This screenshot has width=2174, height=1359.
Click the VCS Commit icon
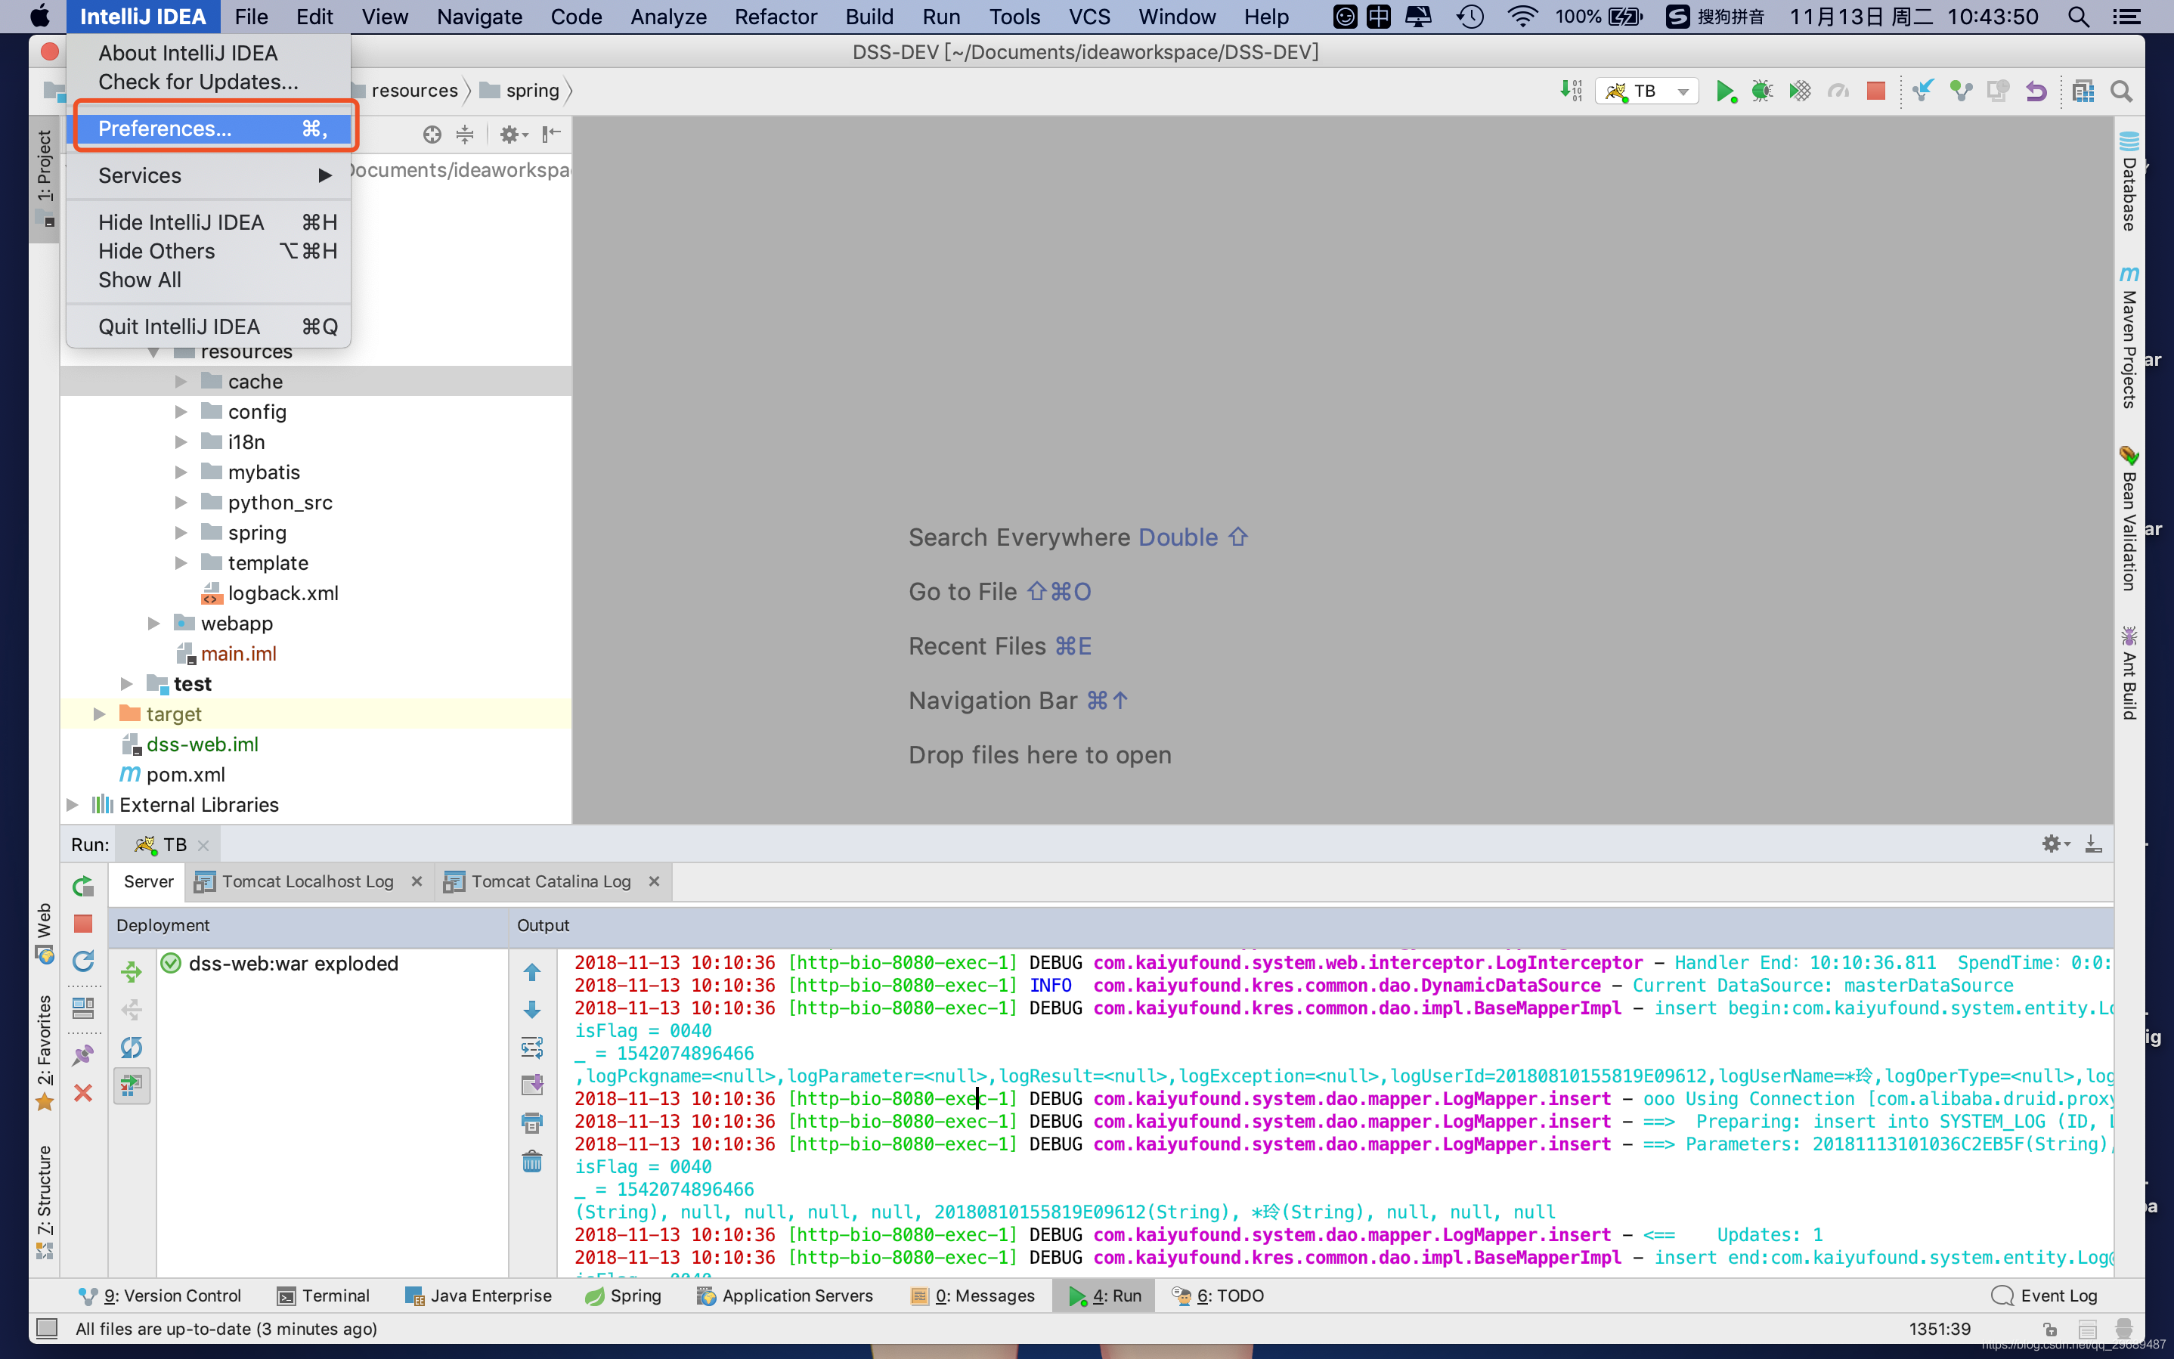click(1960, 91)
